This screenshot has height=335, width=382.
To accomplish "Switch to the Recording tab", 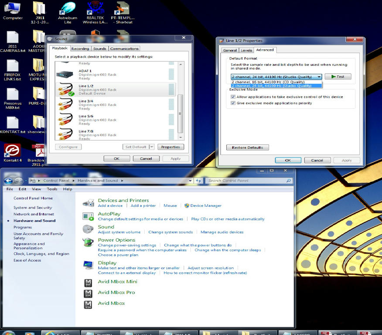I will click(80, 49).
